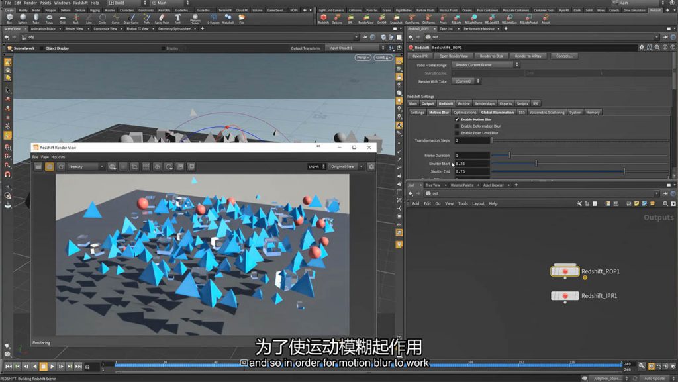Click the current frame number field
Viewport: 678px width, 382px height.
pos(91,367)
